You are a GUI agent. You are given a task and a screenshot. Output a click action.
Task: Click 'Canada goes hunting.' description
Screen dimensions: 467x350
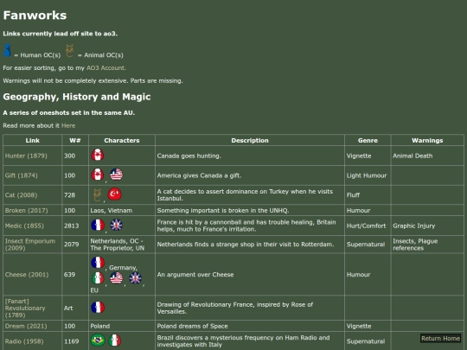point(189,156)
